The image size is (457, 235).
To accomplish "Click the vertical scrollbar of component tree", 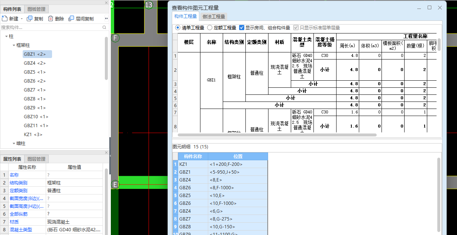I will 106,58.
